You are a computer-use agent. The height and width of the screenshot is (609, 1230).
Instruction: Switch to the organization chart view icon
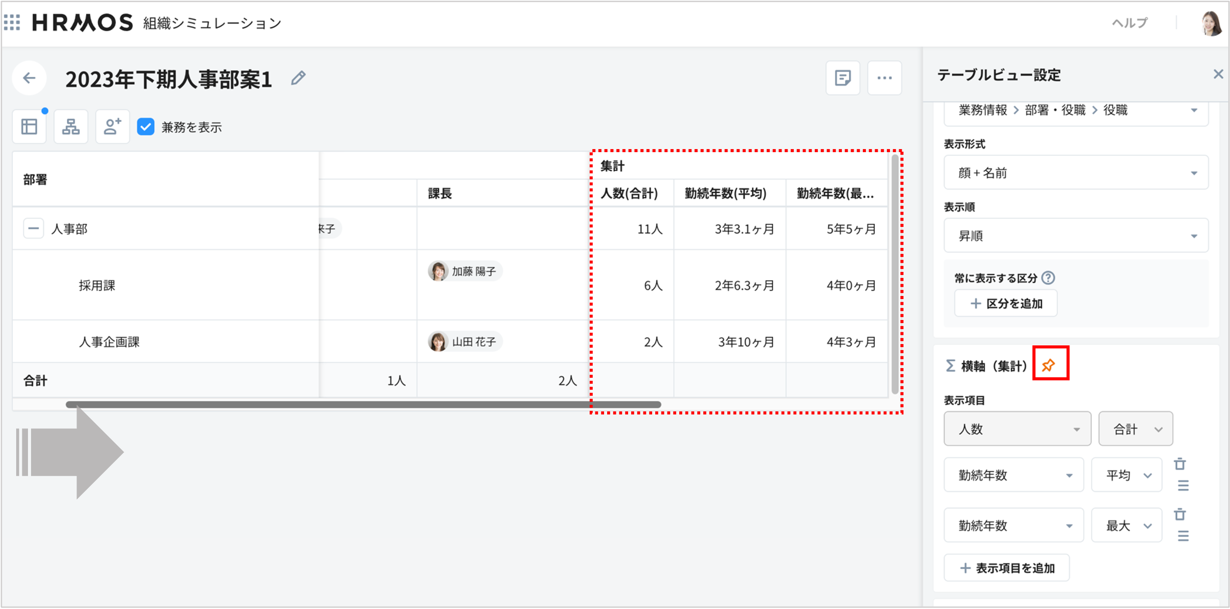[x=71, y=127]
